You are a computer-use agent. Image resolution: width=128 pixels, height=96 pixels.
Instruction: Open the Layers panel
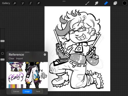115,3
